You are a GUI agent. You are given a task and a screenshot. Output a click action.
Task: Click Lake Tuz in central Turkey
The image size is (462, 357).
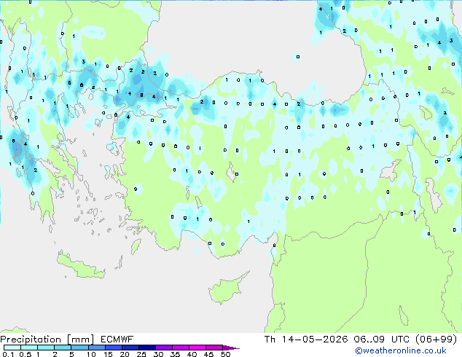point(231,172)
